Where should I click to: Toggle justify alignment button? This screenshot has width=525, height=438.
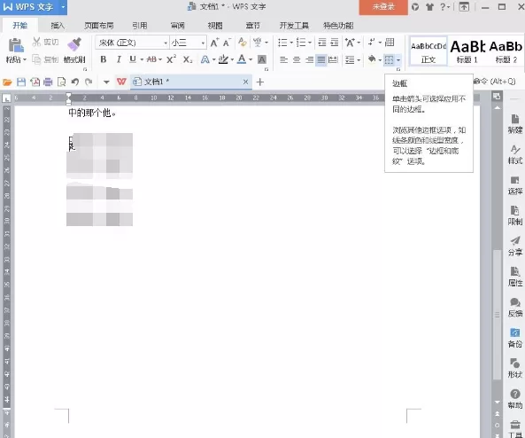pyautogui.click(x=321, y=60)
